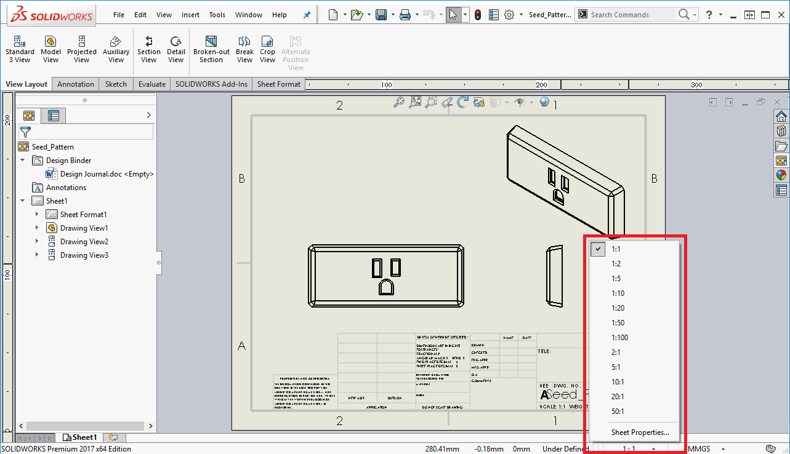Expand Sheet Format1 in the tree

36,213
